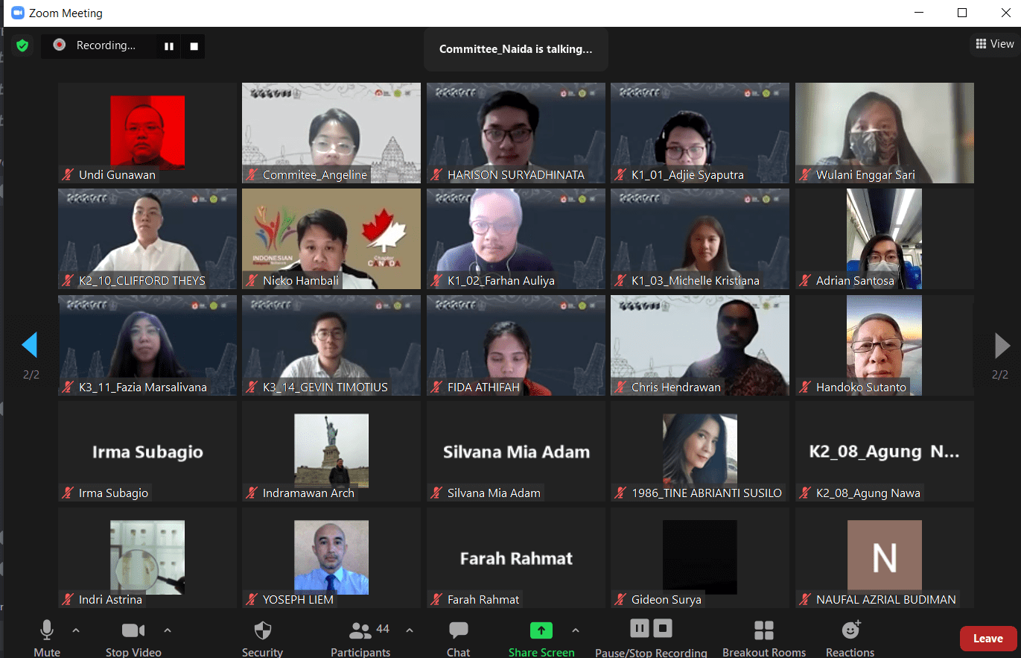Screen dimensions: 1021x658
Task: Expand arrow next to Participants
Action: tap(410, 630)
